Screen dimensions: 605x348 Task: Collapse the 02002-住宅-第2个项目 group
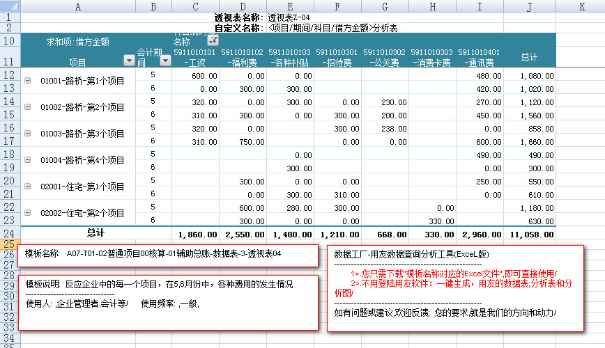[27, 213]
